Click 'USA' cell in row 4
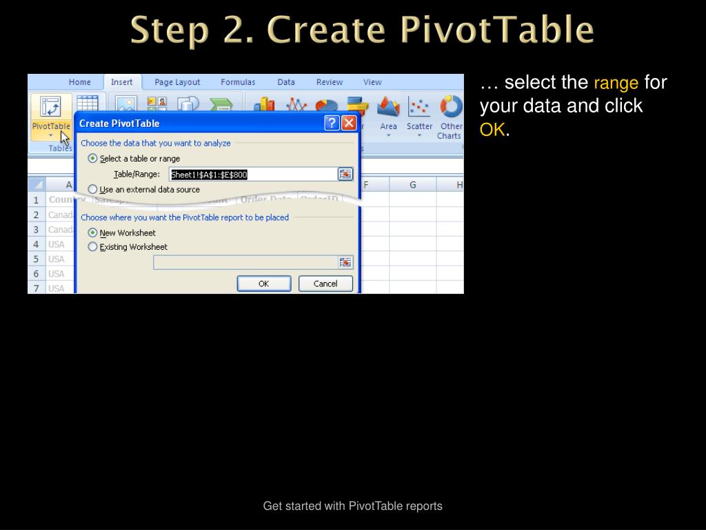 coord(61,244)
